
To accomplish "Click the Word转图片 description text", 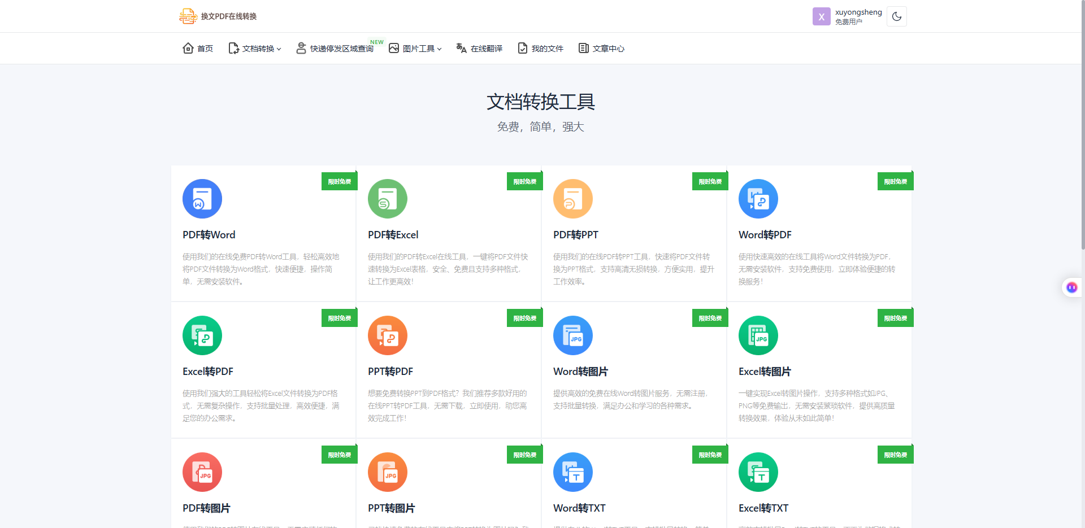I will tap(631, 399).
